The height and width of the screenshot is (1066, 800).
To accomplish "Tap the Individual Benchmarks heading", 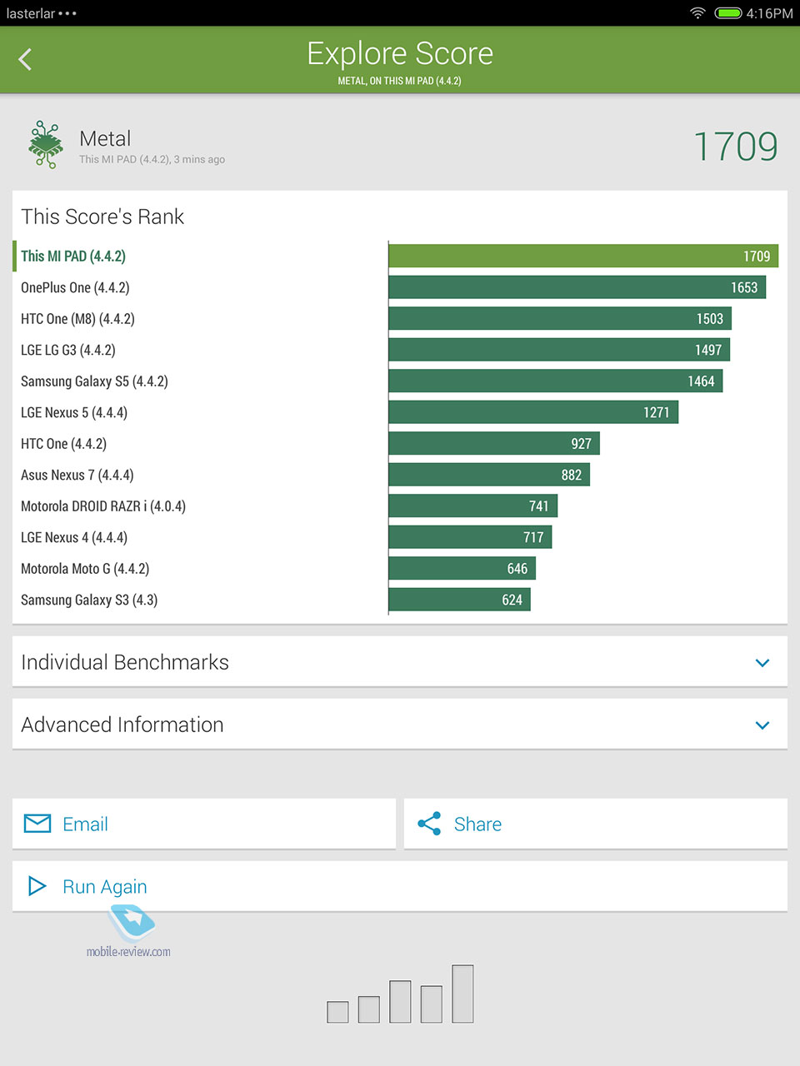I will (x=125, y=662).
